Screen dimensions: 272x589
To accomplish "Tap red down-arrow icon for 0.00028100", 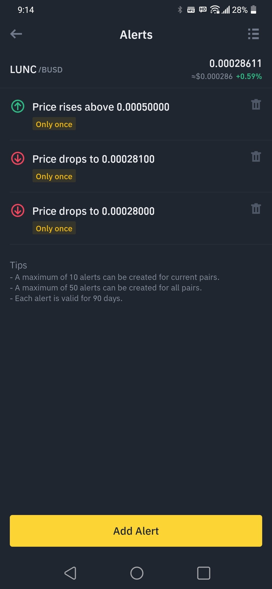I will click(x=18, y=158).
